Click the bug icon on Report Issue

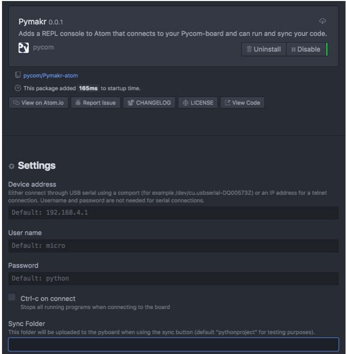78,103
